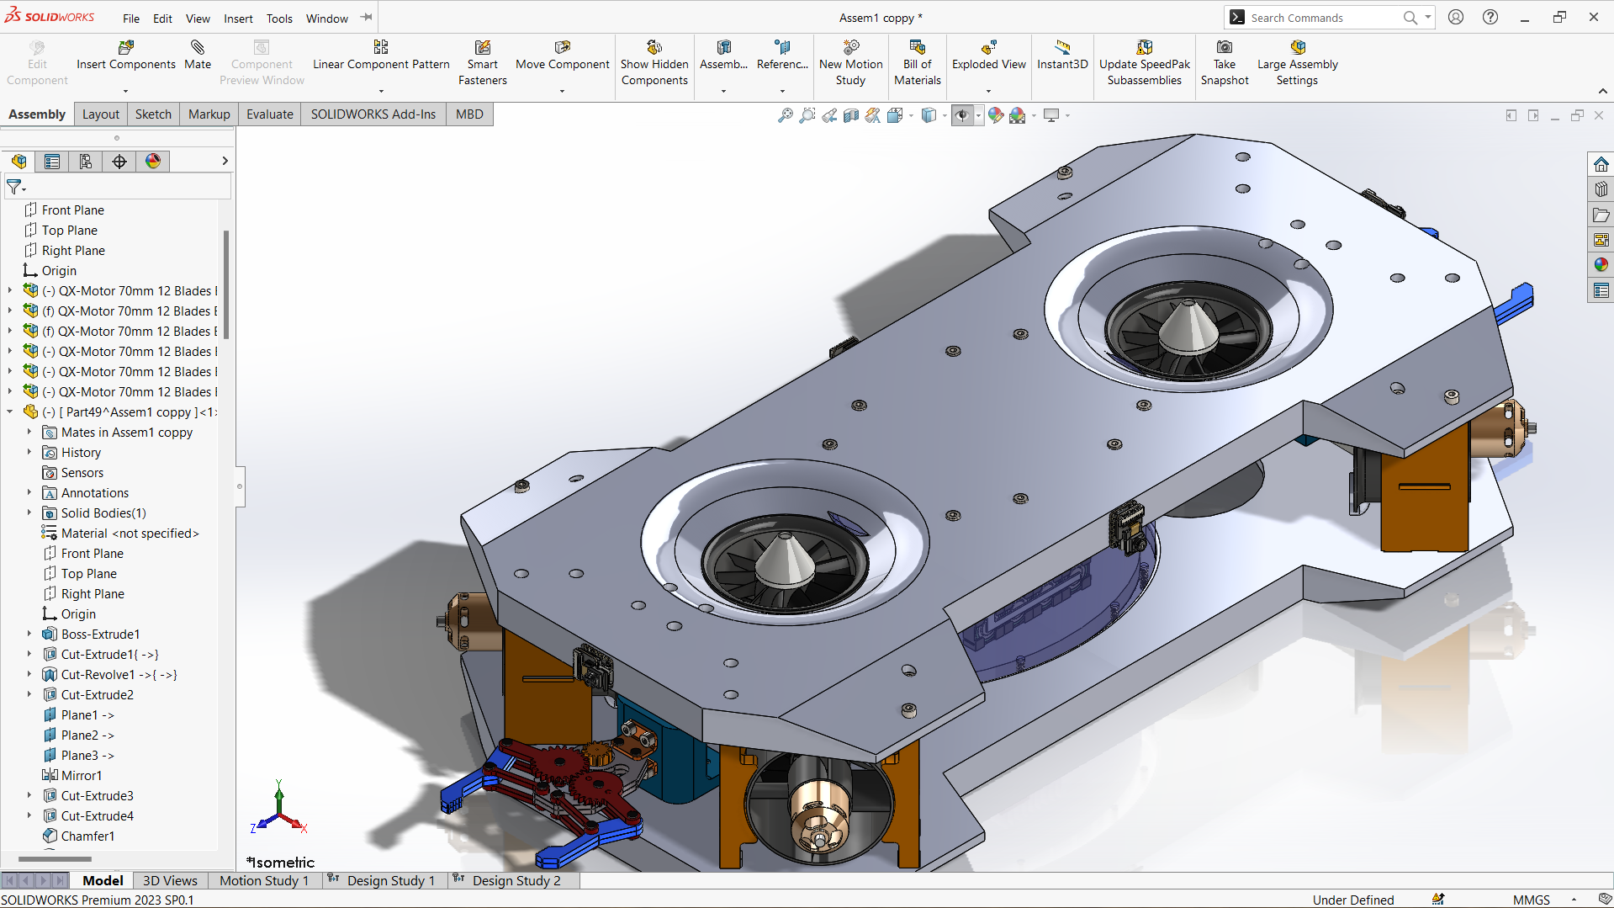Image resolution: width=1614 pixels, height=908 pixels.
Task: Collapse the Part49^Assem1 coppy tree node
Action: tap(10, 412)
